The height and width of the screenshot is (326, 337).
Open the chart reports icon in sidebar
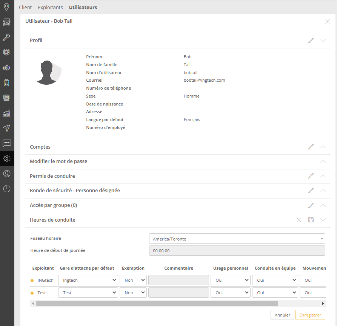point(7,113)
